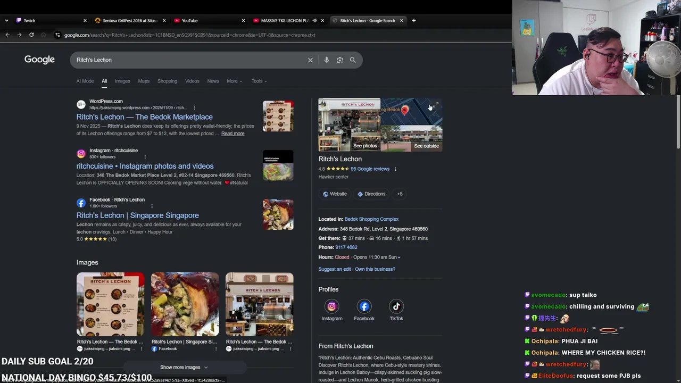Open the Videos search tab
The height and width of the screenshot is (383, 681).
(192, 81)
